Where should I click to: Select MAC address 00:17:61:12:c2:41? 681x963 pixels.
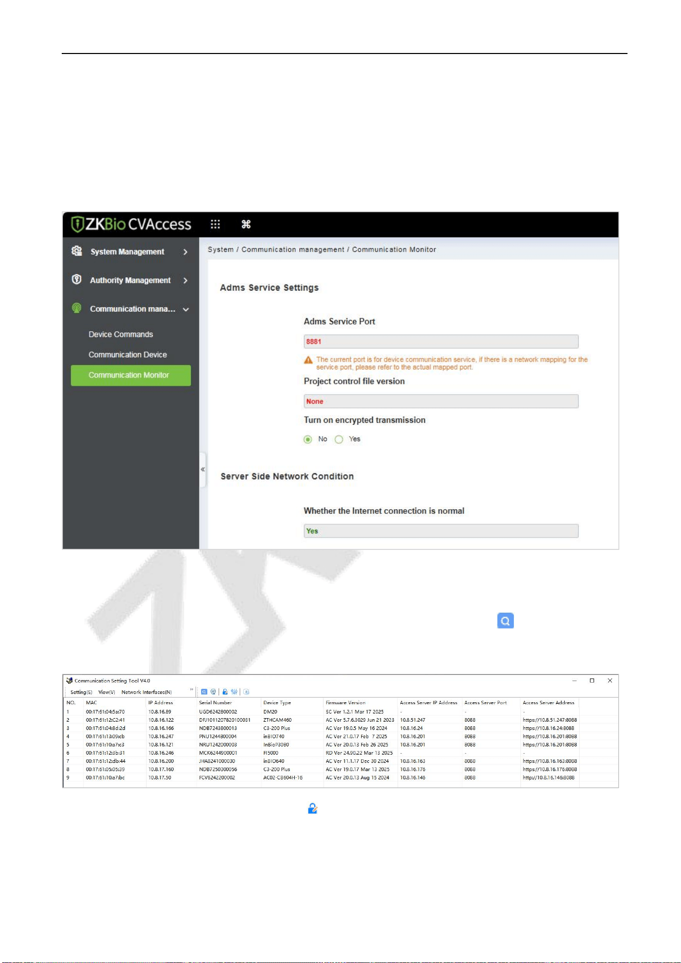tap(105, 720)
